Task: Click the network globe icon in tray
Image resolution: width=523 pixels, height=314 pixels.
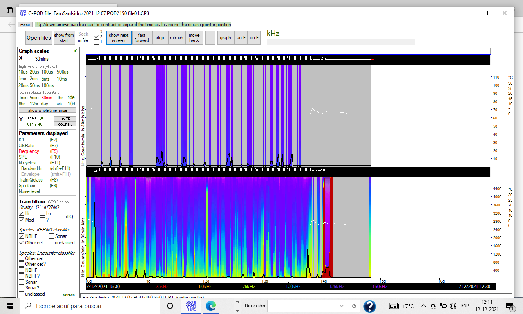Action: [453, 306]
